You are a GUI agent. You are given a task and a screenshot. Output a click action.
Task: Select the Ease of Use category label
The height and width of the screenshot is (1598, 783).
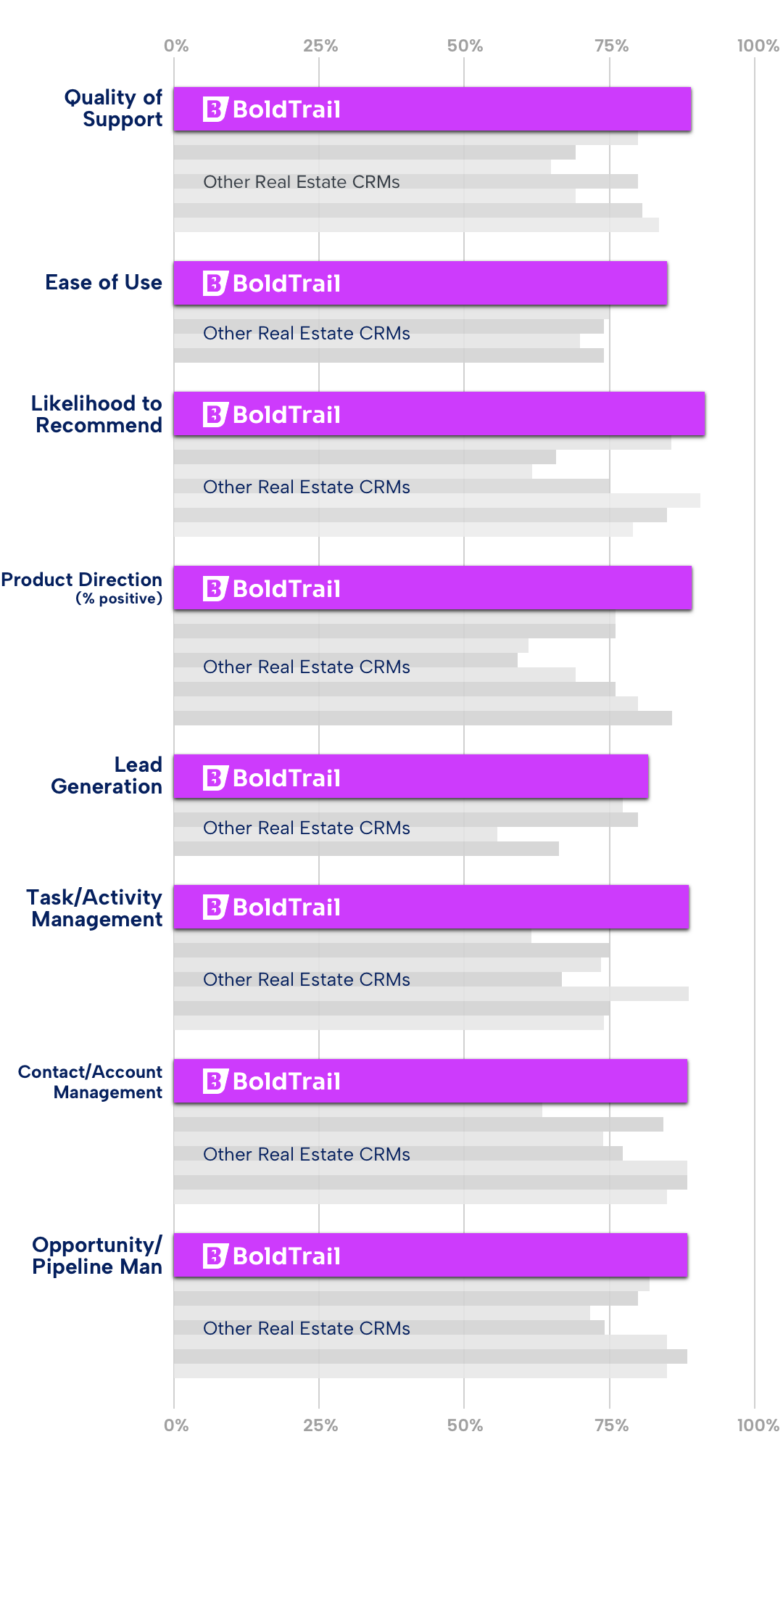(104, 282)
